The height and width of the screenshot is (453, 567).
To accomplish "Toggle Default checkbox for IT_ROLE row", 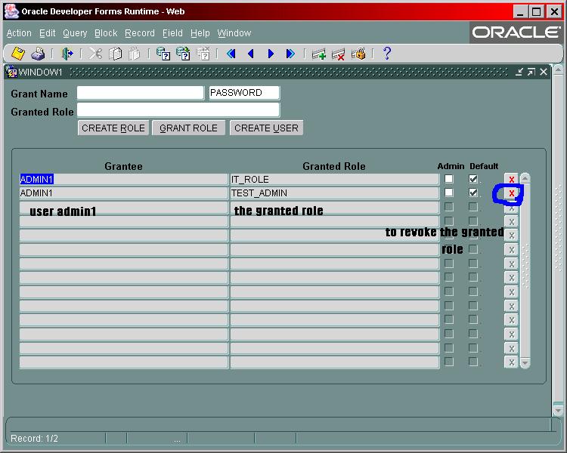I will [x=473, y=179].
